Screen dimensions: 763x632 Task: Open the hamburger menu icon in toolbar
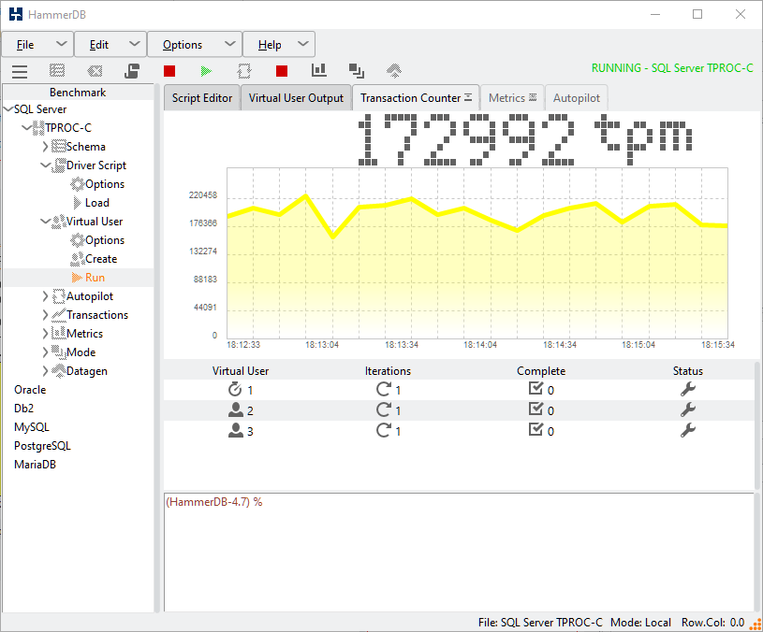click(x=20, y=71)
